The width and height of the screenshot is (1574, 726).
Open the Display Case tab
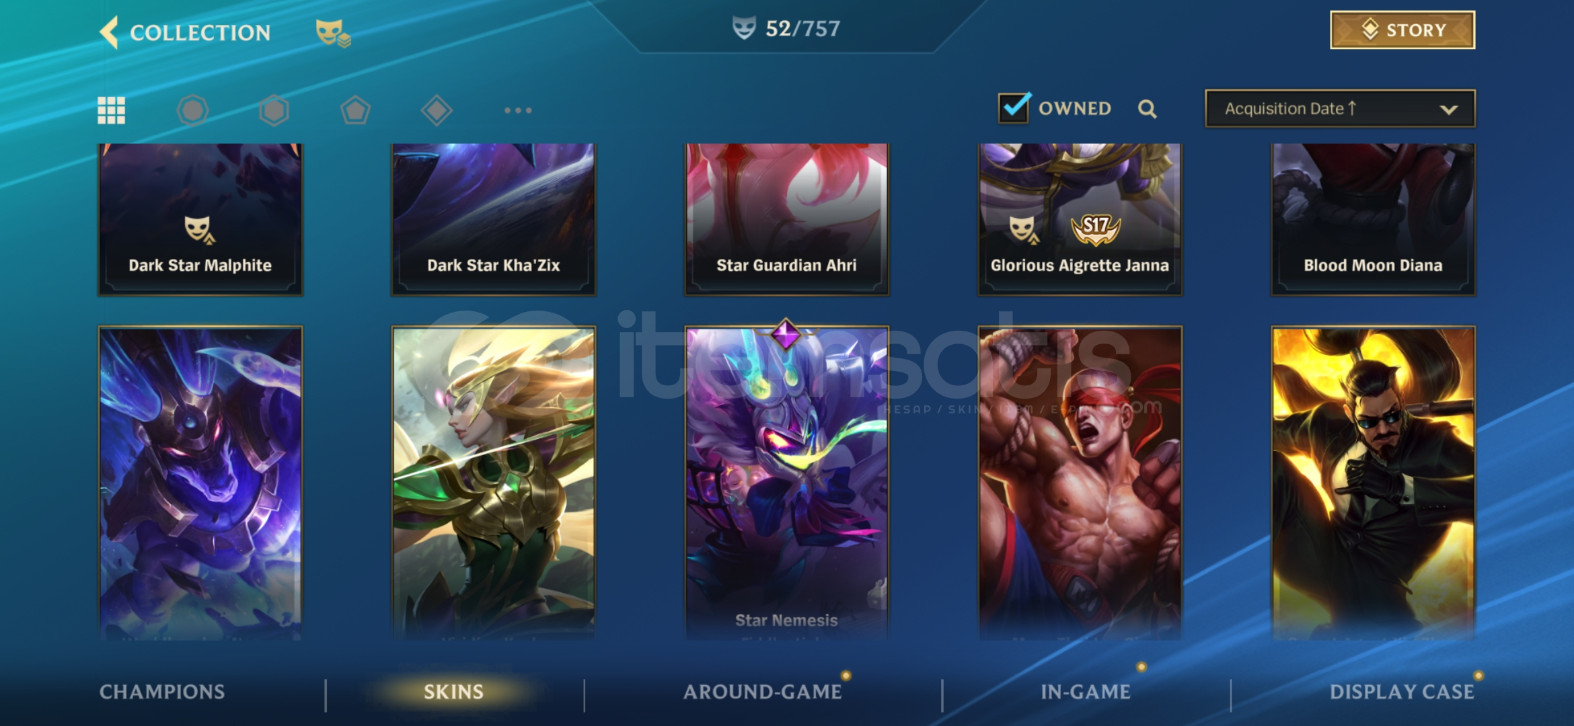[x=1402, y=692]
